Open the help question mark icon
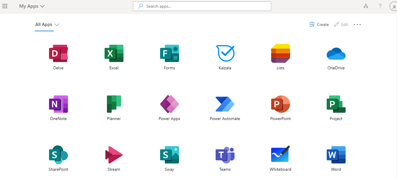The height and width of the screenshot is (179, 397). 380,6
